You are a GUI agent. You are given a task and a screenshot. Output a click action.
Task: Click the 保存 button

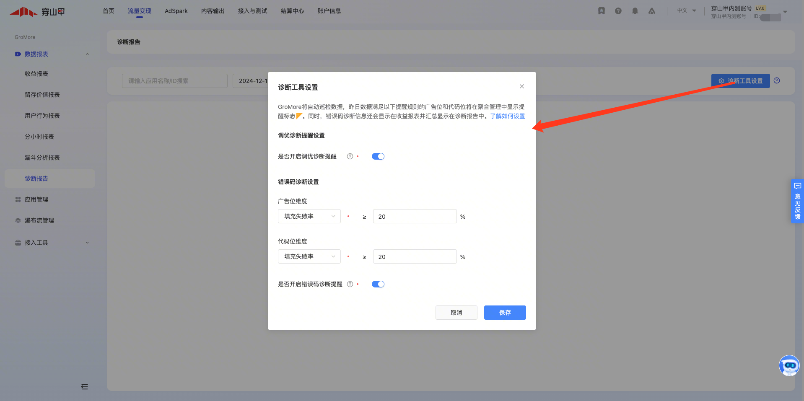tap(505, 313)
